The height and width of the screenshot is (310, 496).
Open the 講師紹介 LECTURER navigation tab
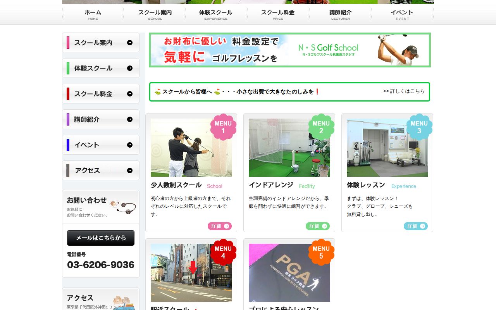(341, 14)
